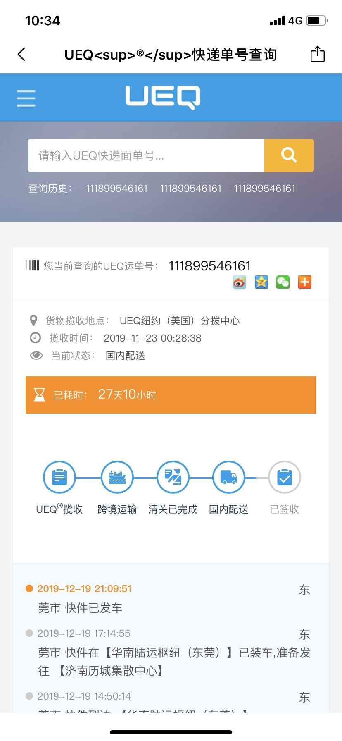
Task: Share to Weibo icon
Action: point(240,282)
